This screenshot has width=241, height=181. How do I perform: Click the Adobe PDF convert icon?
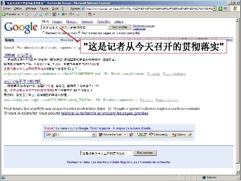coord(90,14)
